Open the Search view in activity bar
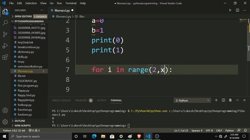This screenshot has height=140, width=250. [x=5, y=23]
